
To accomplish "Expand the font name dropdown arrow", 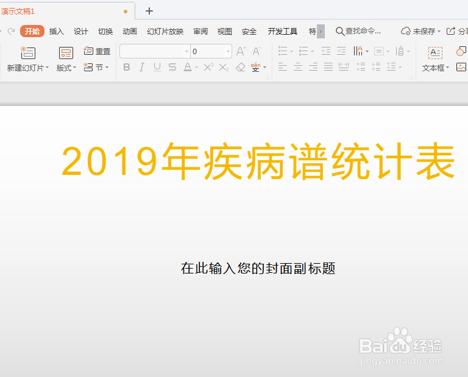I will 186,52.
